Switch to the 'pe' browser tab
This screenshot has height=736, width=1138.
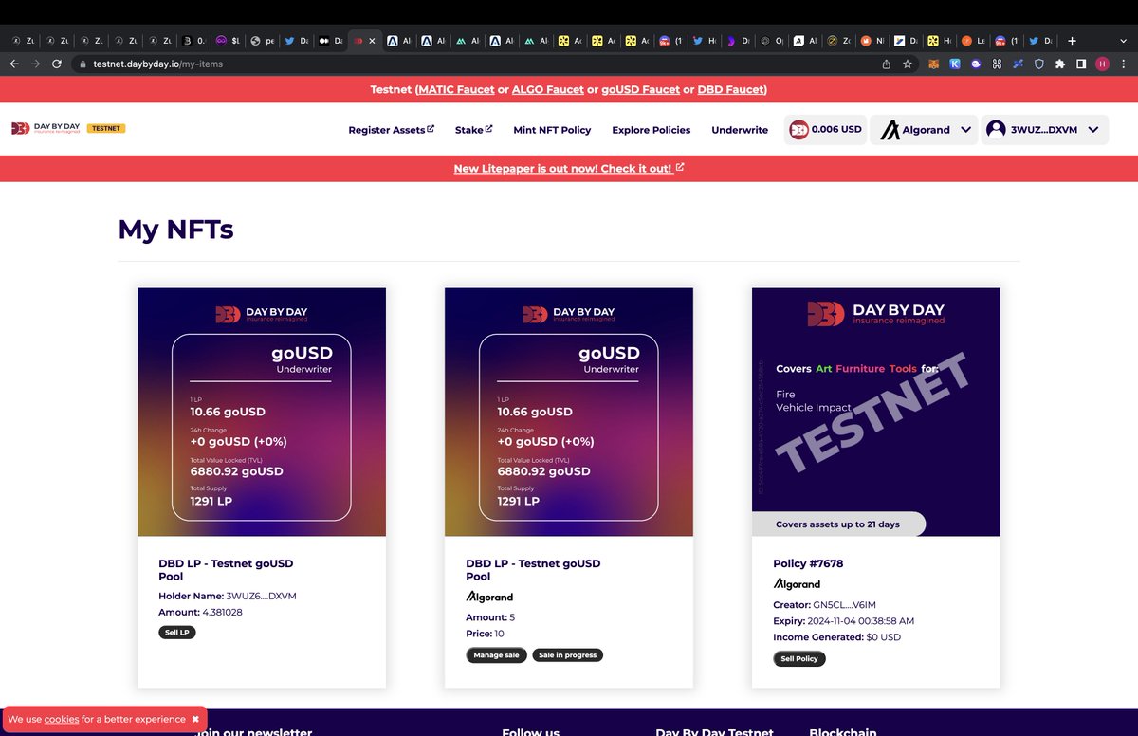coord(264,41)
